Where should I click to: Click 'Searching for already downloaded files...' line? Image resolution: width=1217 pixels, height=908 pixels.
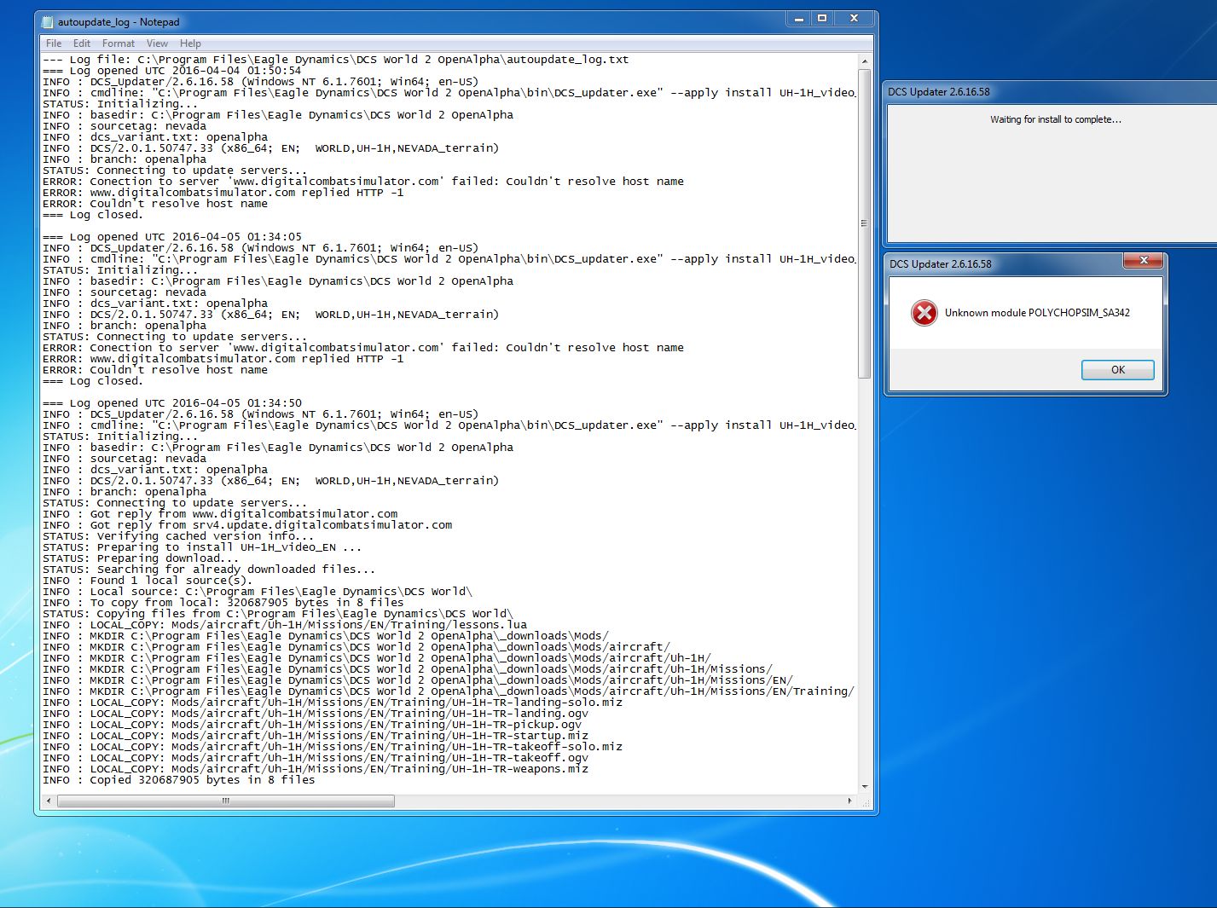209,570
